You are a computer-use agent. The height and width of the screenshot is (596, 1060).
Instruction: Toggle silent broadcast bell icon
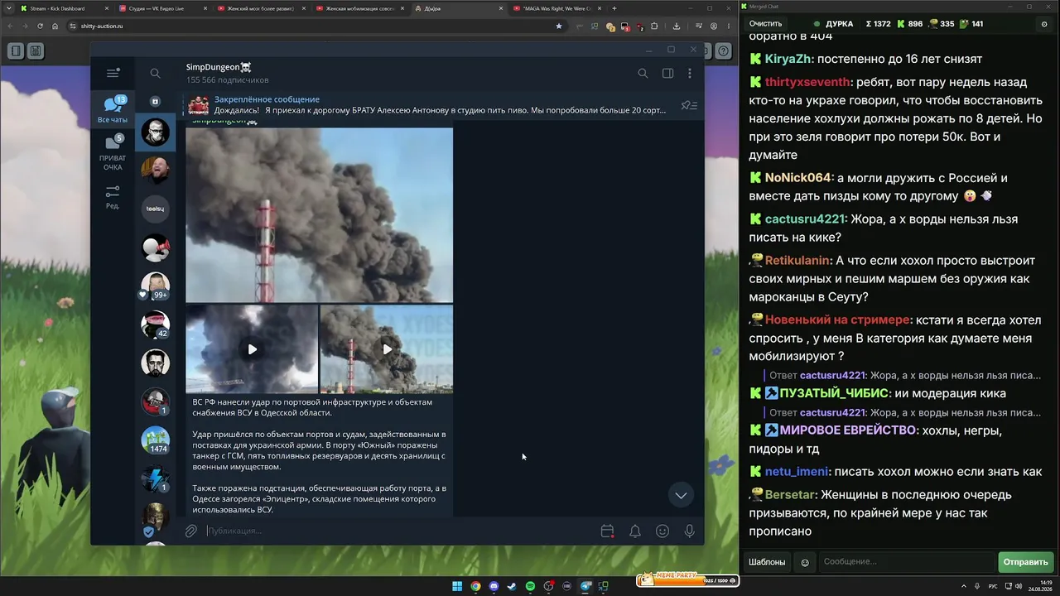[x=635, y=531]
